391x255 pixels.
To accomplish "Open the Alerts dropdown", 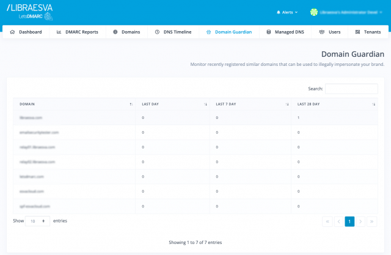I will coord(287,12).
